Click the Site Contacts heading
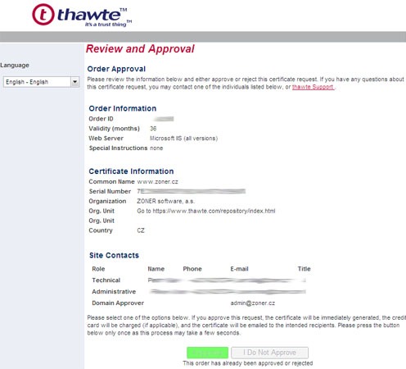Screen dimensions: 406x369 114,255
